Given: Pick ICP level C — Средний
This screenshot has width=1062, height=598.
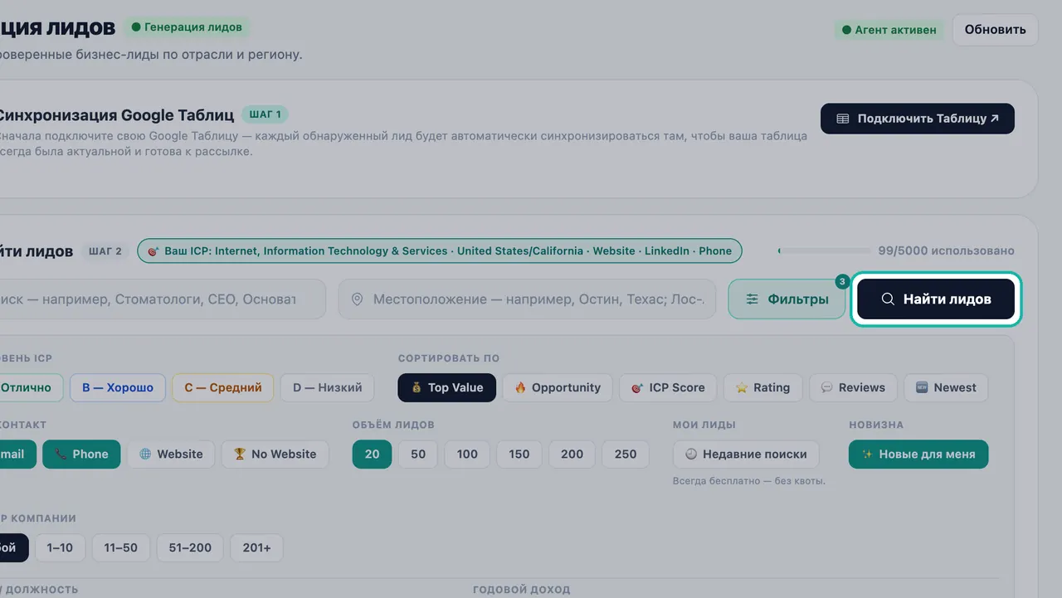Looking at the screenshot, I should point(223,387).
